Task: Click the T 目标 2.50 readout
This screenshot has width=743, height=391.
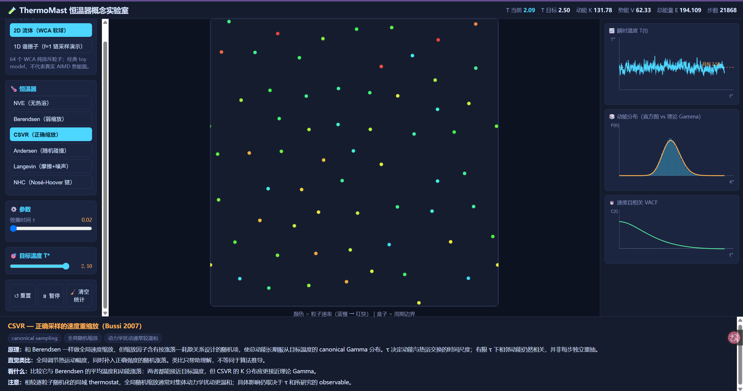Action: [555, 10]
